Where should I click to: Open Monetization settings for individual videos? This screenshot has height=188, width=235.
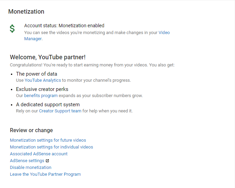51,147
